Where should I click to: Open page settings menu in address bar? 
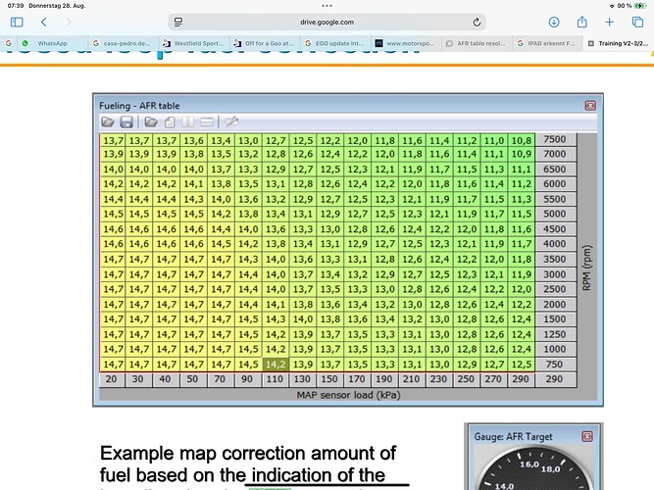pyautogui.click(x=178, y=23)
